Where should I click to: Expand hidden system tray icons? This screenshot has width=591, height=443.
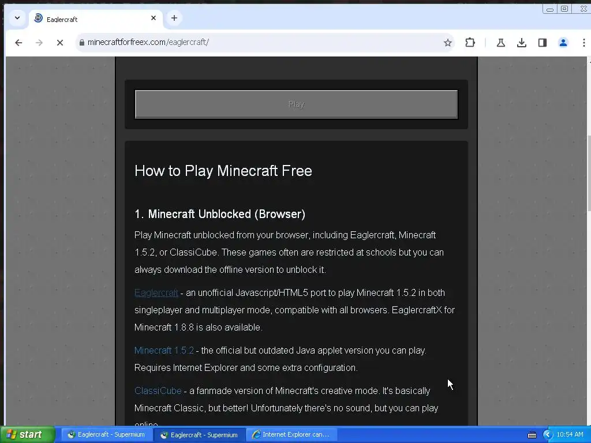tap(548, 435)
